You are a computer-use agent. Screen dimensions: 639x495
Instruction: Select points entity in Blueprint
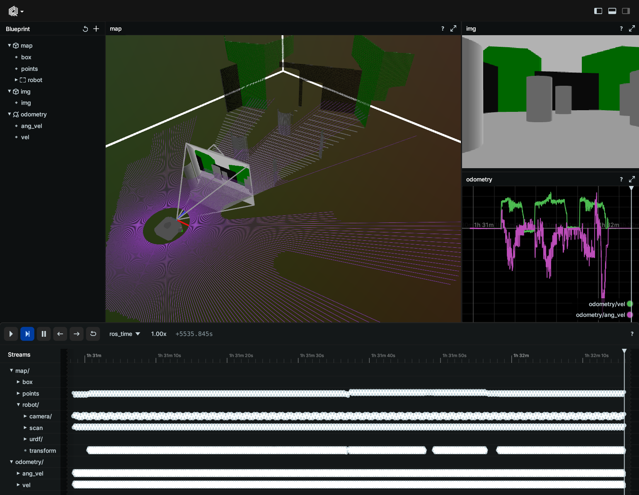(x=29, y=69)
